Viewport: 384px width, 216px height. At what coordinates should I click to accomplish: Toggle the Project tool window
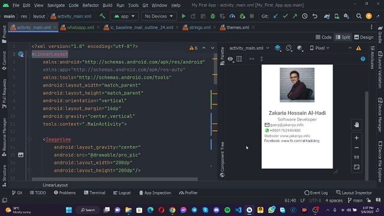click(x=4, y=34)
